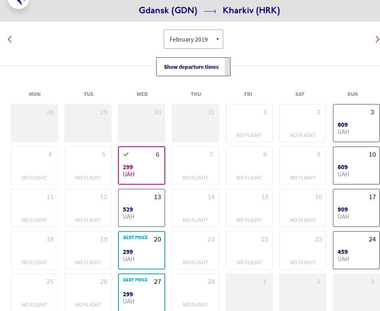The height and width of the screenshot is (311, 380).
Task: Select Sunday February 3 flight 609 UAH
Action: click(x=356, y=123)
